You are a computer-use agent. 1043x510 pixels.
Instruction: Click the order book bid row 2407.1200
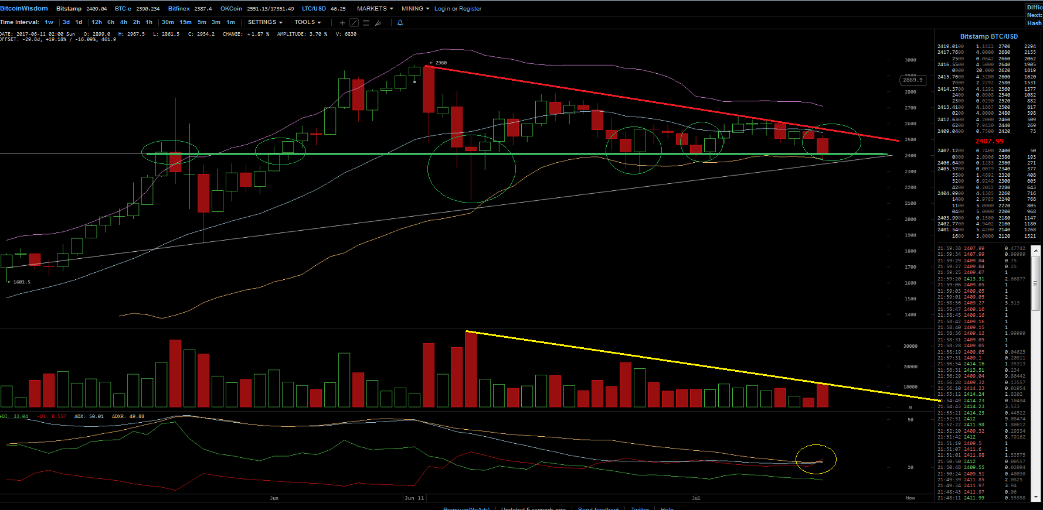click(987, 150)
